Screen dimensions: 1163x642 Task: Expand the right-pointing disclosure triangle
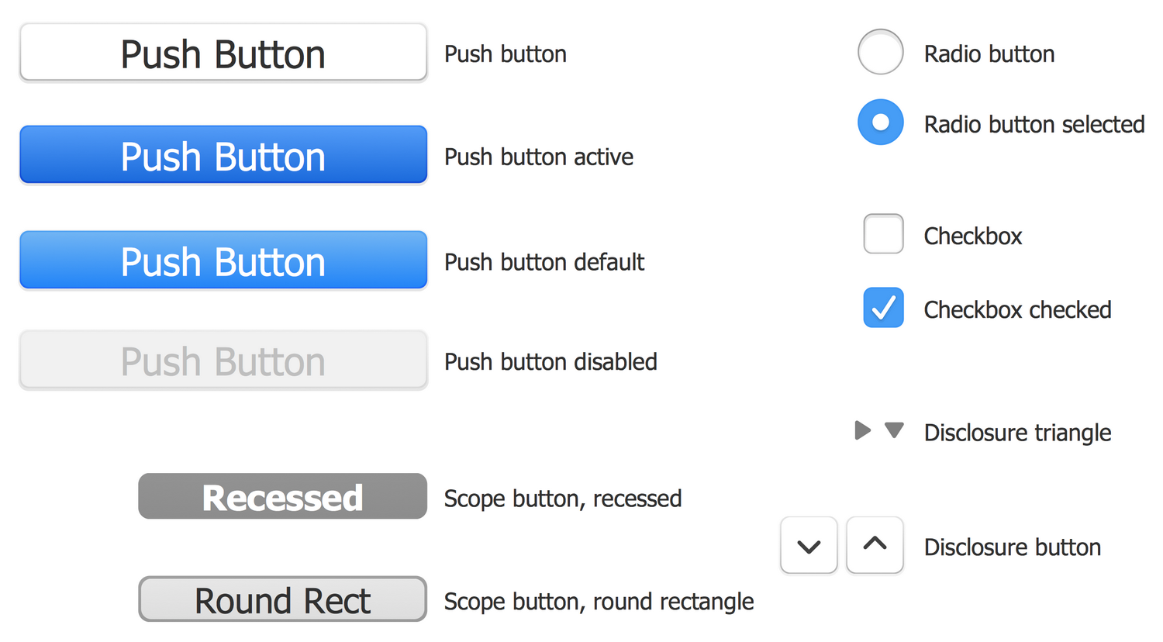pos(862,430)
